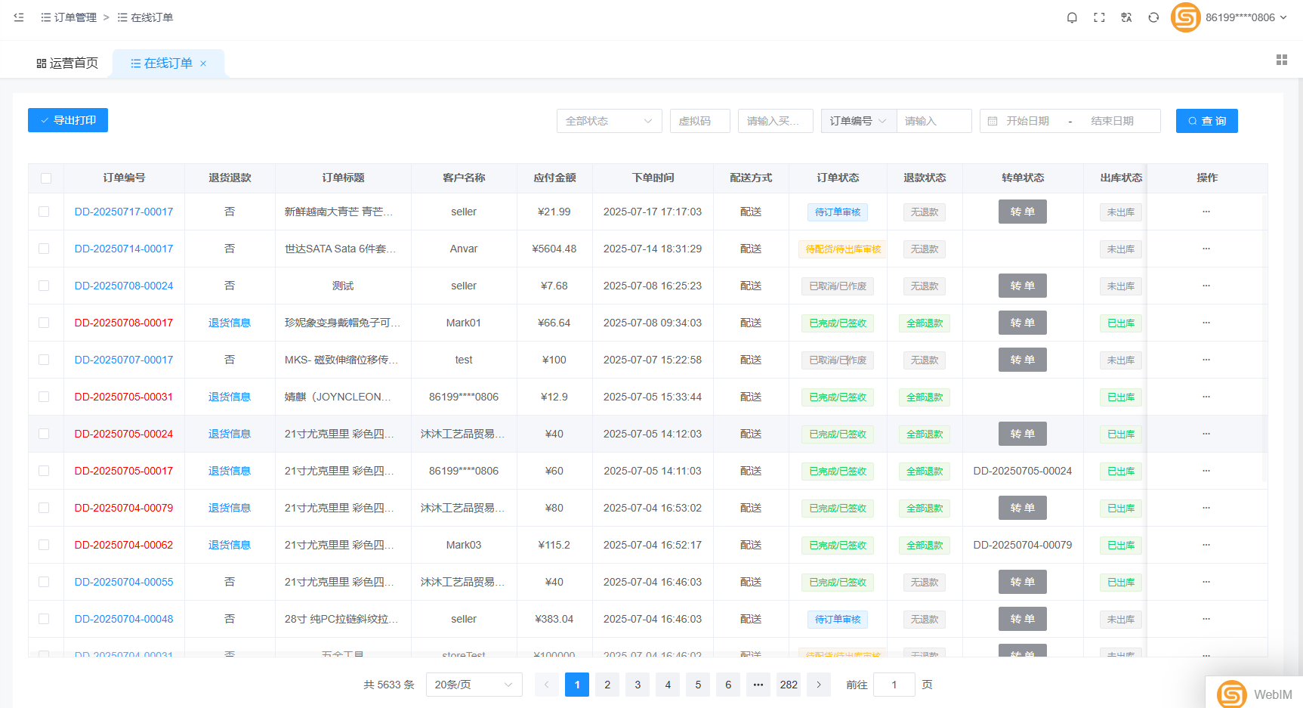Tick the checkbox for order DD-20250708-00024

pyautogui.click(x=44, y=286)
